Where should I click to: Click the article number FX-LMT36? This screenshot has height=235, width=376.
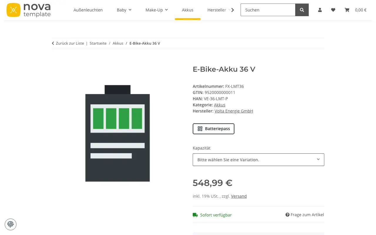pyautogui.click(x=234, y=86)
